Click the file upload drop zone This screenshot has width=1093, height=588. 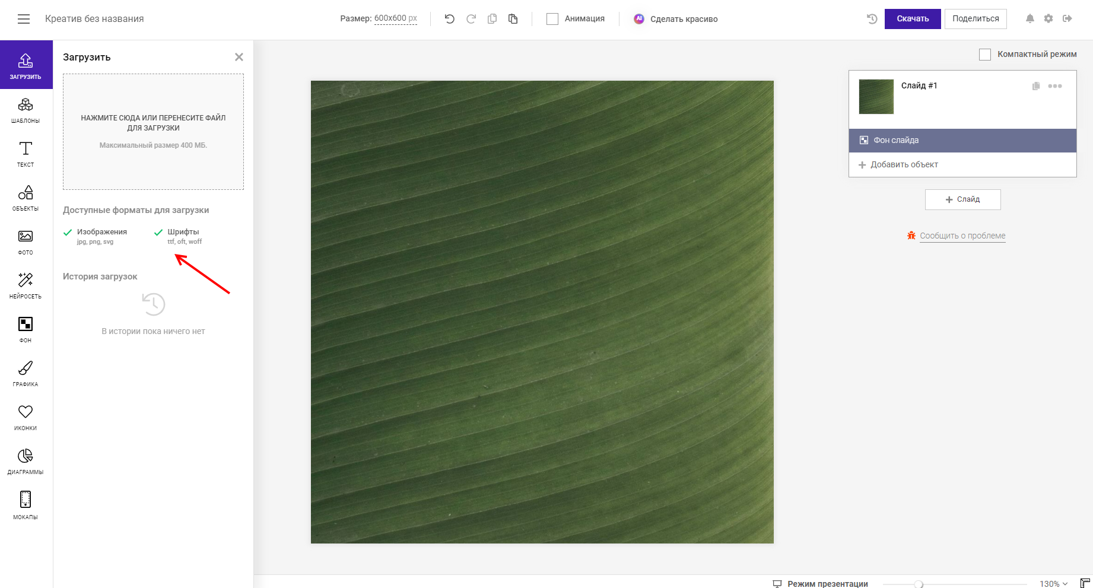pos(153,132)
